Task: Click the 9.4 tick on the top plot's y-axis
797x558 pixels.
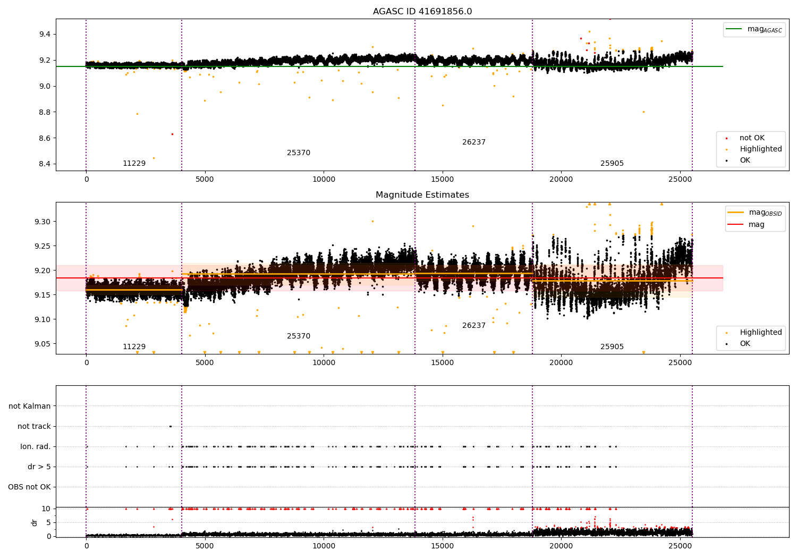Action: click(44, 34)
